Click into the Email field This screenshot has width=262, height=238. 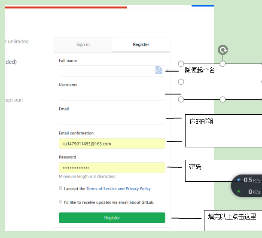pyautogui.click(x=112, y=119)
